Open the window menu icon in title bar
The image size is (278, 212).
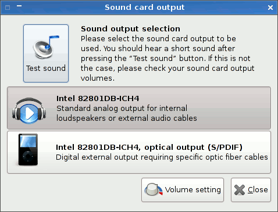[8, 8]
